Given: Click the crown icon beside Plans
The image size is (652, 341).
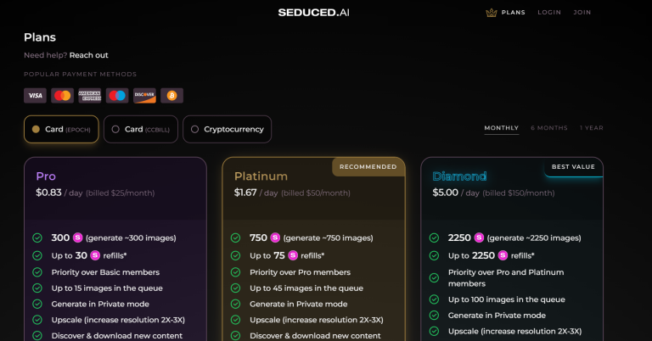Looking at the screenshot, I should point(491,13).
